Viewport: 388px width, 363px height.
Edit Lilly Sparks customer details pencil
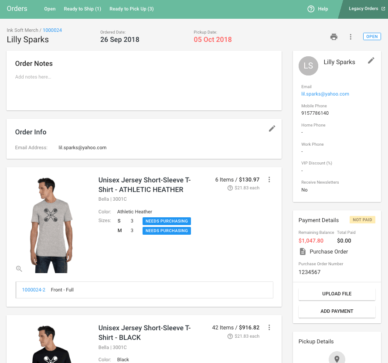coord(371,61)
